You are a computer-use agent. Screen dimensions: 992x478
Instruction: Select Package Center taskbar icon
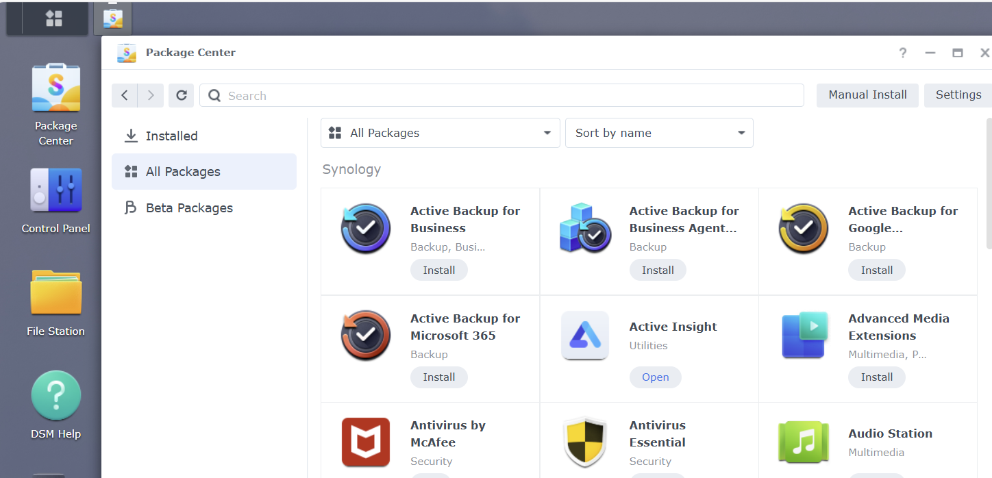113,18
